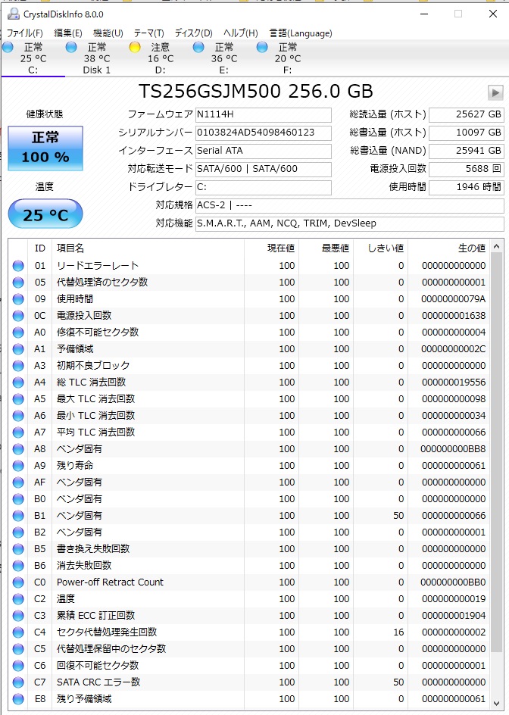Click status icon of 初期不良ブロック row

(x=18, y=366)
